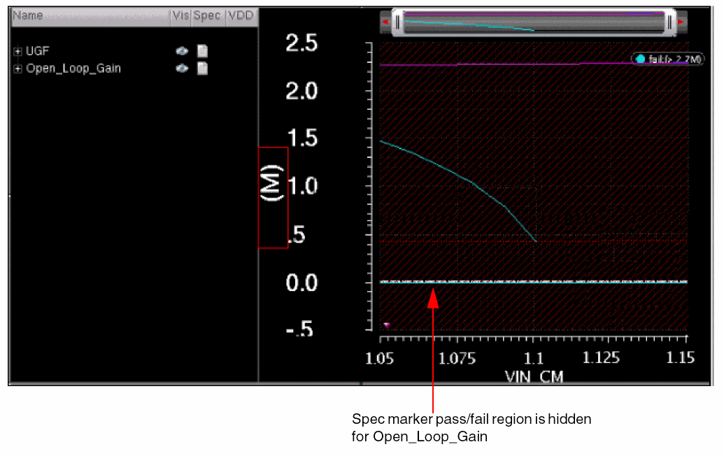Click the VDD column header

click(x=241, y=15)
